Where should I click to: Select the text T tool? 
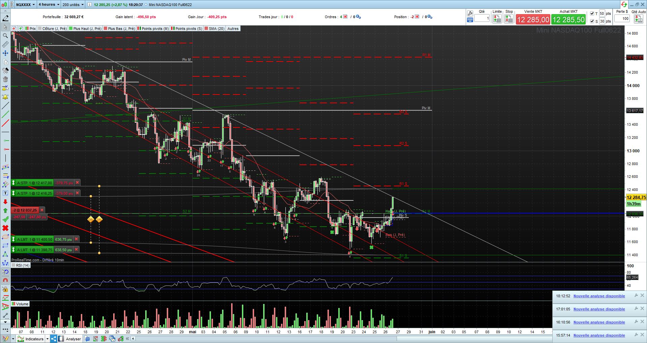5,193
